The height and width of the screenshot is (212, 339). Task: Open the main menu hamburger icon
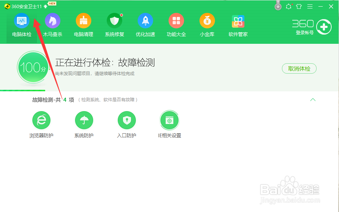[x=310, y=7]
